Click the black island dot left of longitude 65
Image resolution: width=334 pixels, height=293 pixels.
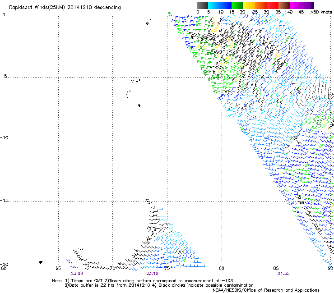coord(41,262)
